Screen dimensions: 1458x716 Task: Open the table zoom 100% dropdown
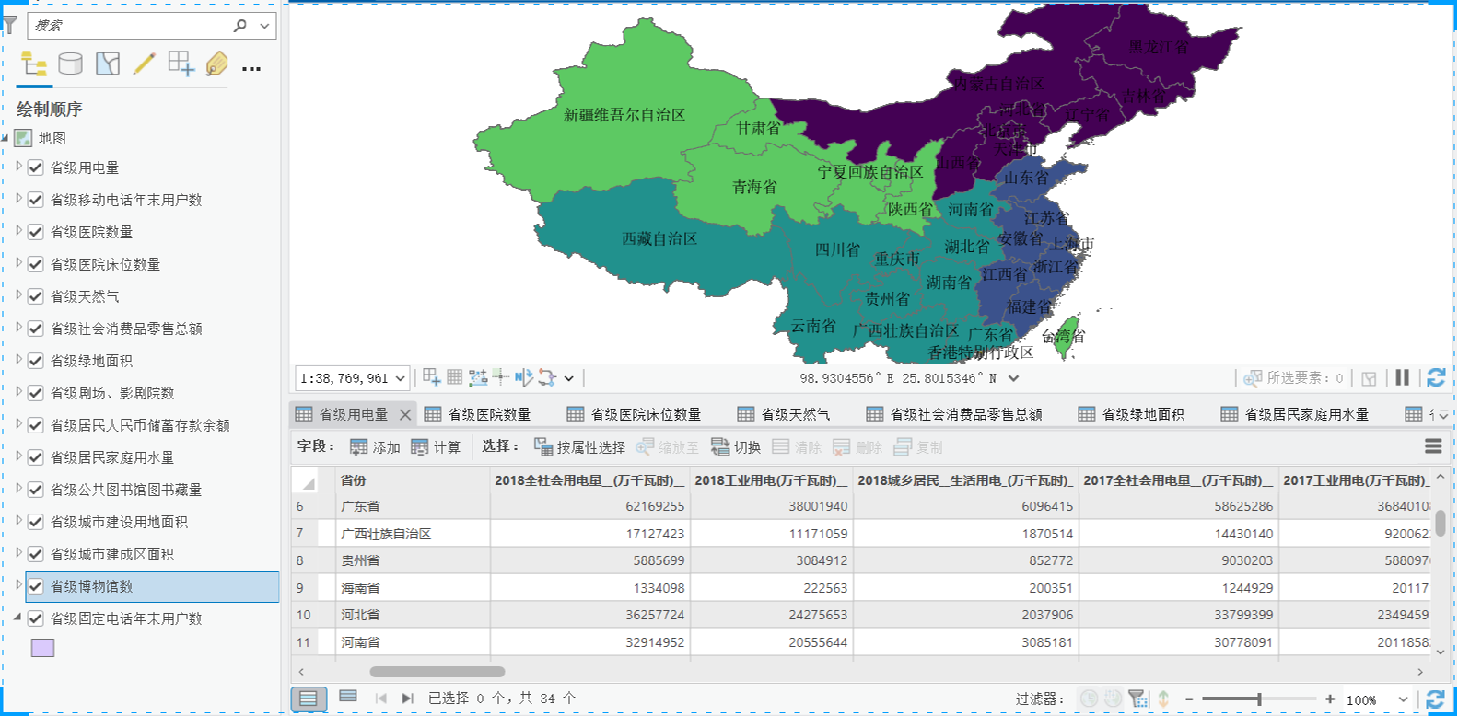(1403, 699)
